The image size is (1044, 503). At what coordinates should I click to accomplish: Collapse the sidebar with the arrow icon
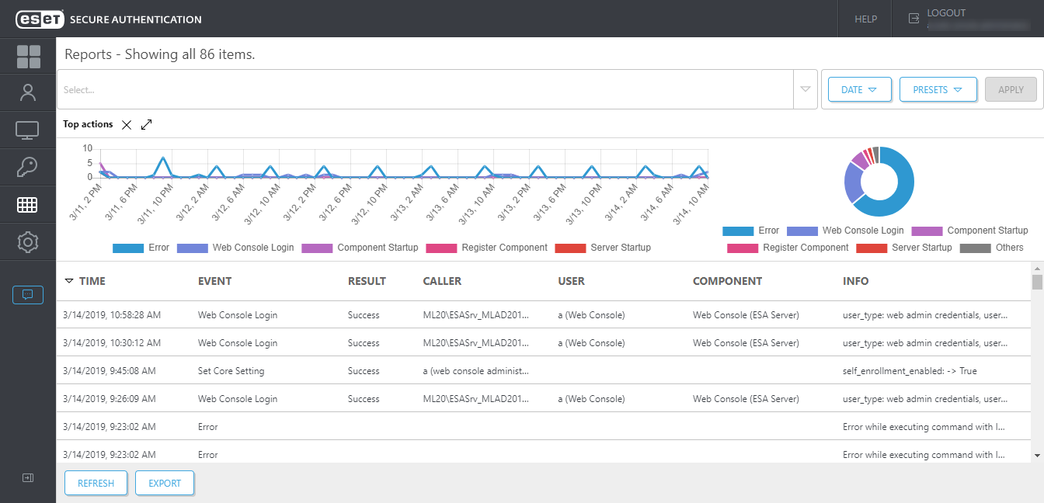(x=28, y=477)
